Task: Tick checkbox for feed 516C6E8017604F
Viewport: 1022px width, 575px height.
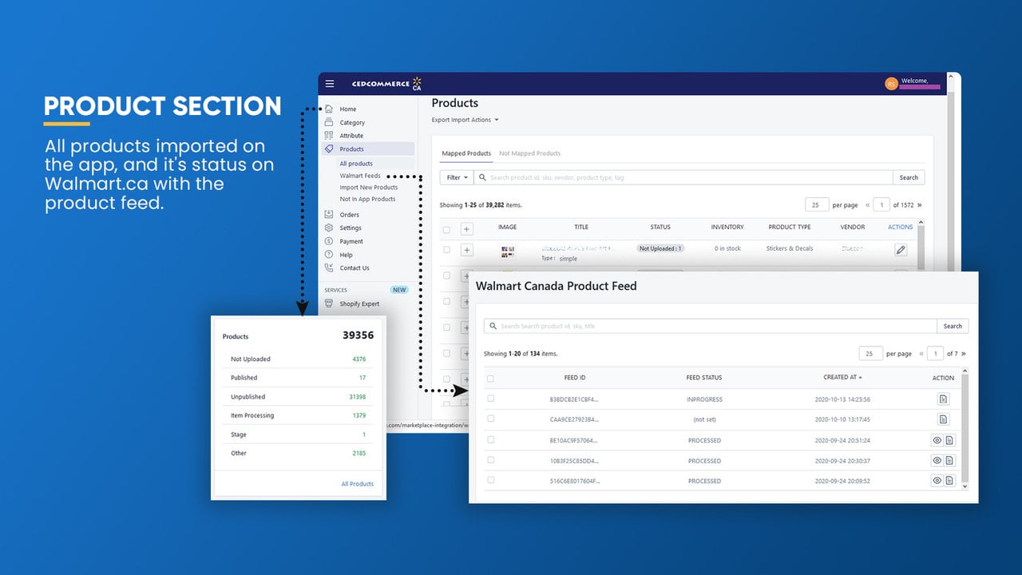Action: [490, 480]
